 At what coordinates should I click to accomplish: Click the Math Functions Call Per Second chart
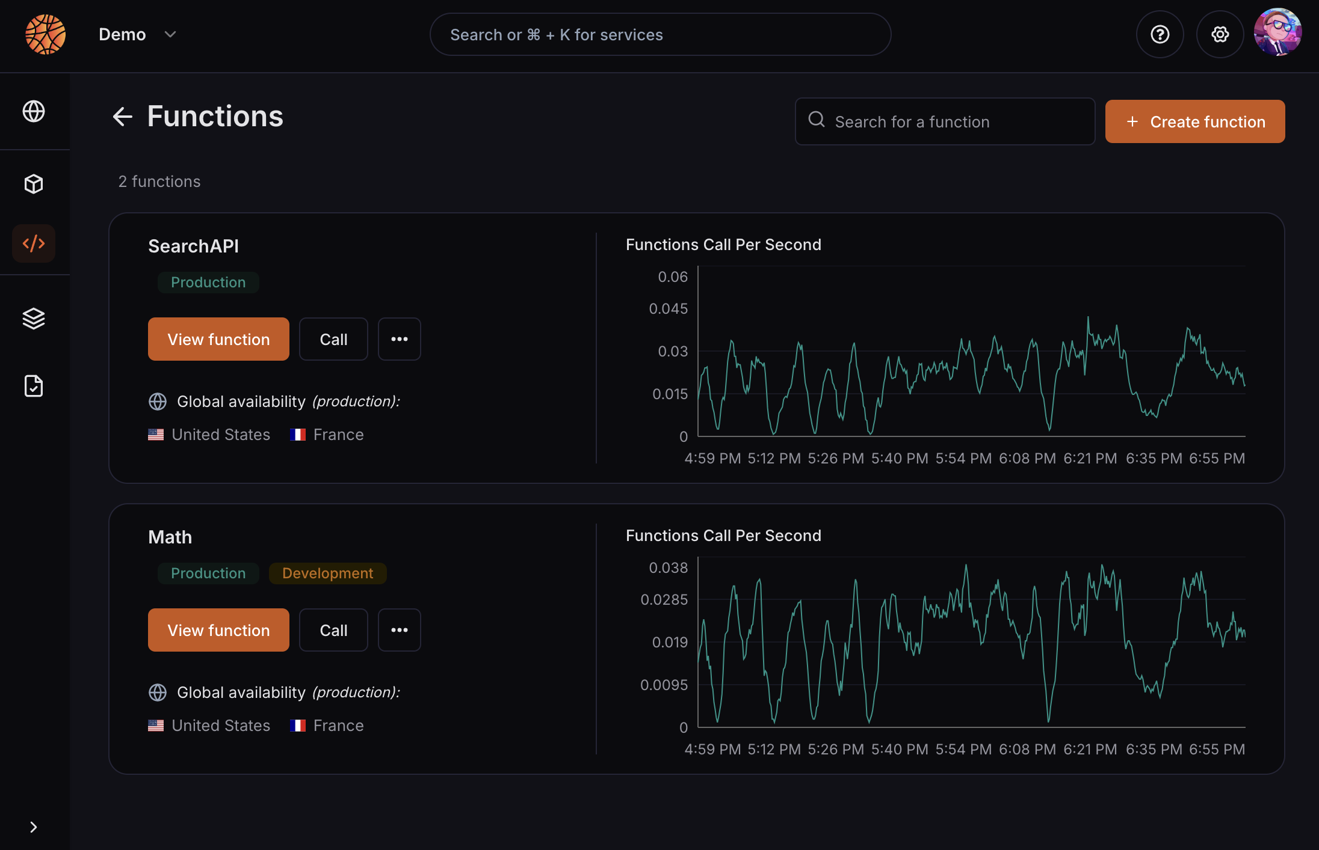coord(971,642)
